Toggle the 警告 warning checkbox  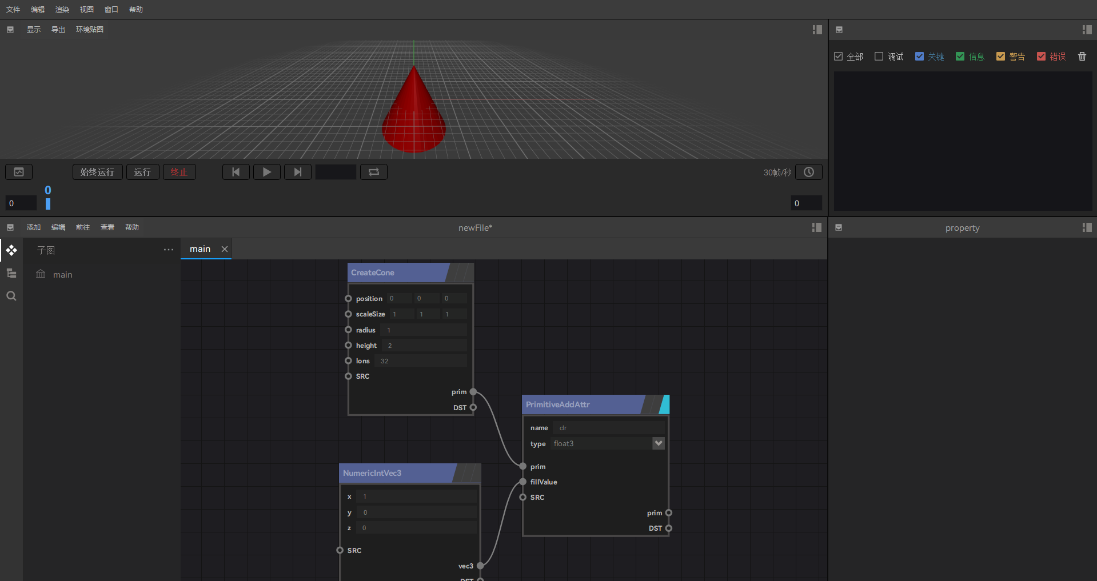coord(1000,57)
